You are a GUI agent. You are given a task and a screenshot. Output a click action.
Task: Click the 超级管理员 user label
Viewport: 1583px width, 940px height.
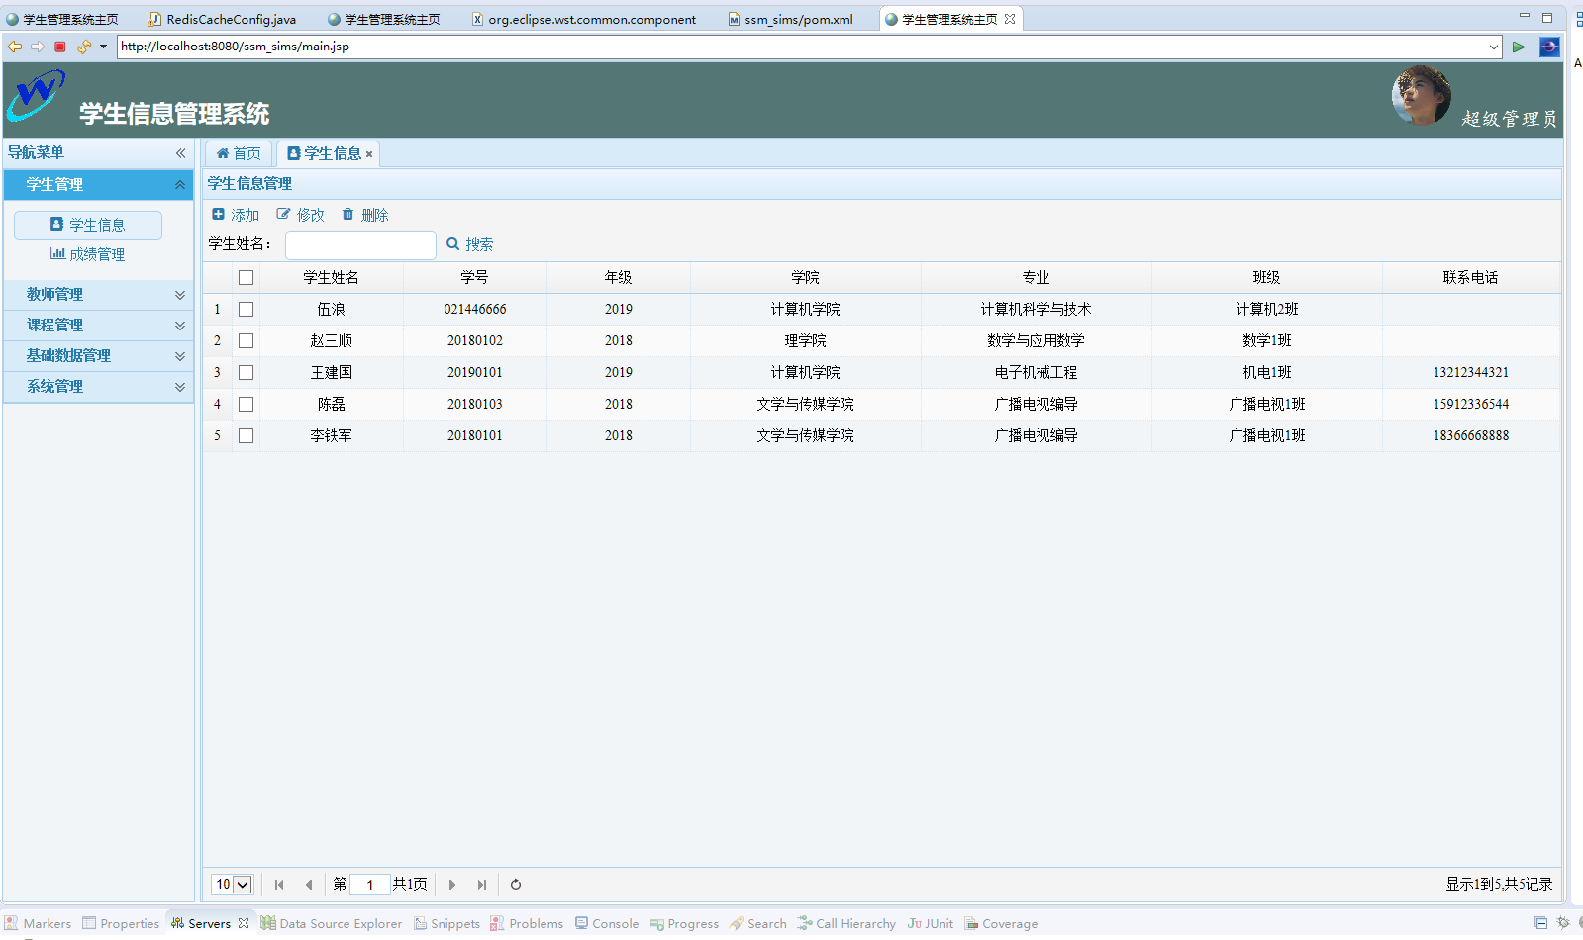click(x=1509, y=119)
